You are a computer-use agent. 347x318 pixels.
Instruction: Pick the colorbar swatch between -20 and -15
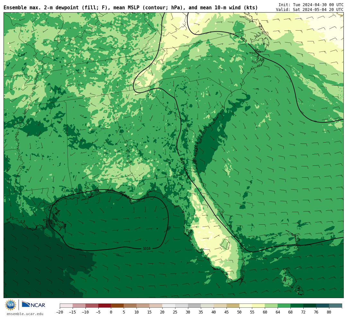pos(66,306)
